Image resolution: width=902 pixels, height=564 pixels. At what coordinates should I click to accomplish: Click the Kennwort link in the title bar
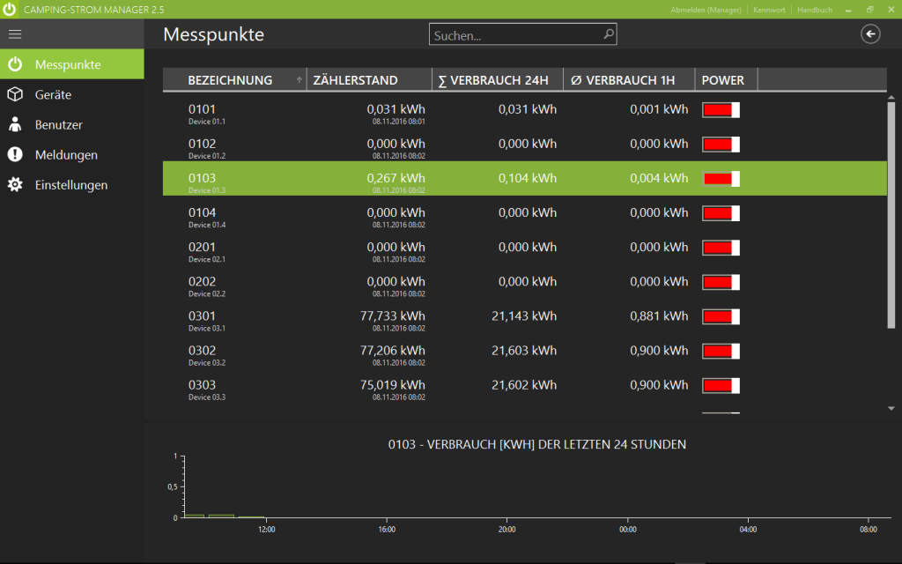769,10
